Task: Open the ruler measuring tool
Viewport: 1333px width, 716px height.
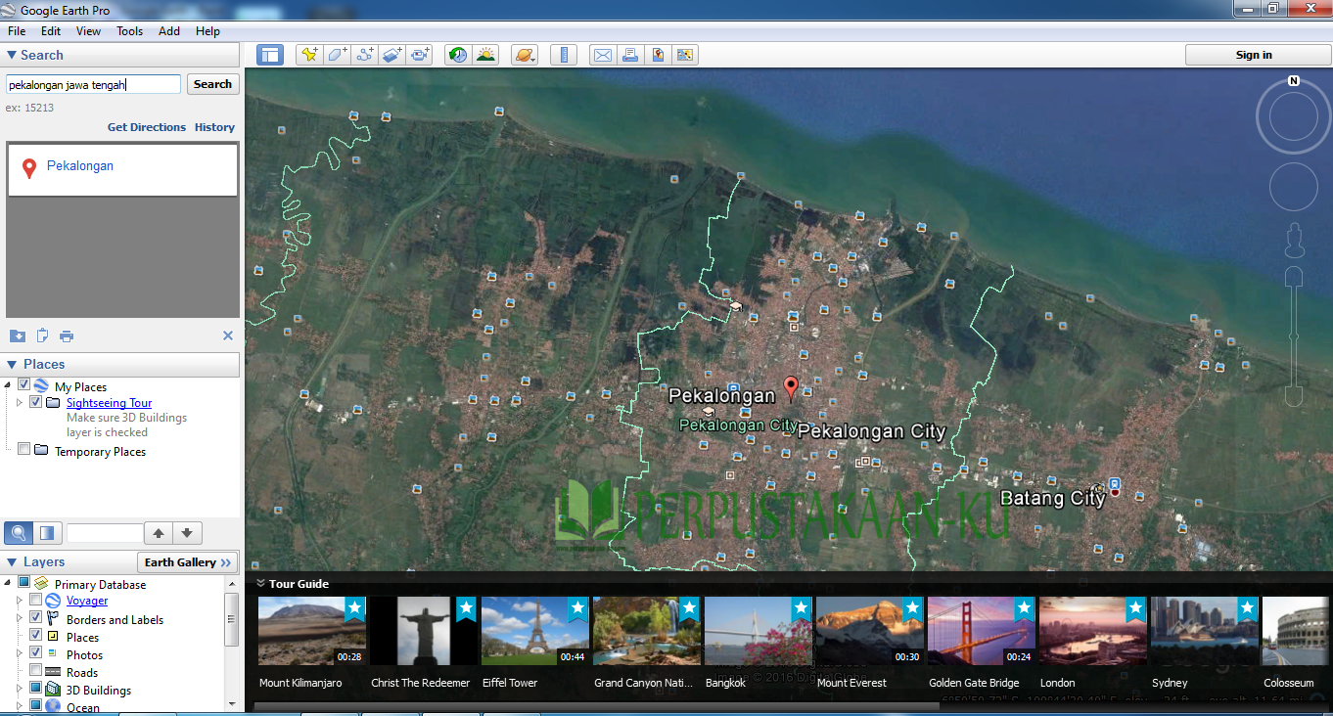Action: point(564,55)
